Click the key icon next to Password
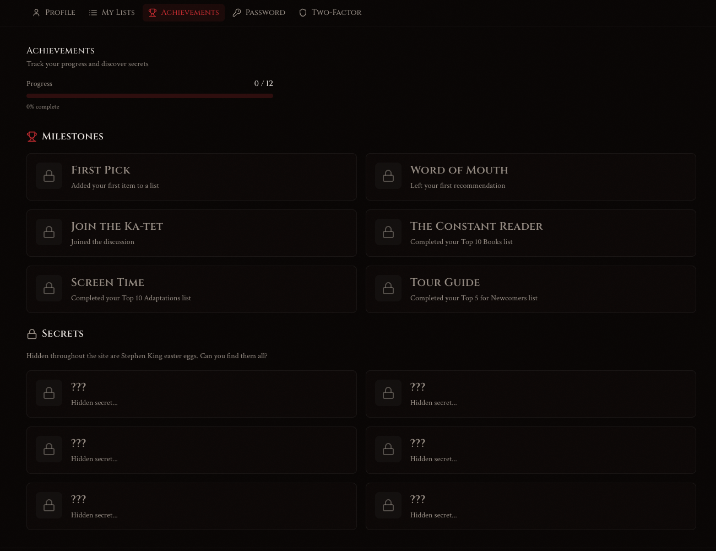716x551 pixels. coord(237,12)
